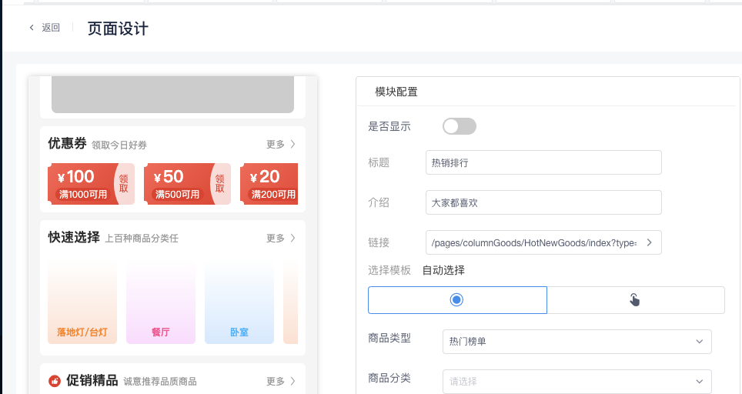Select the automatic template radio option
The image size is (742, 394).
click(x=457, y=300)
